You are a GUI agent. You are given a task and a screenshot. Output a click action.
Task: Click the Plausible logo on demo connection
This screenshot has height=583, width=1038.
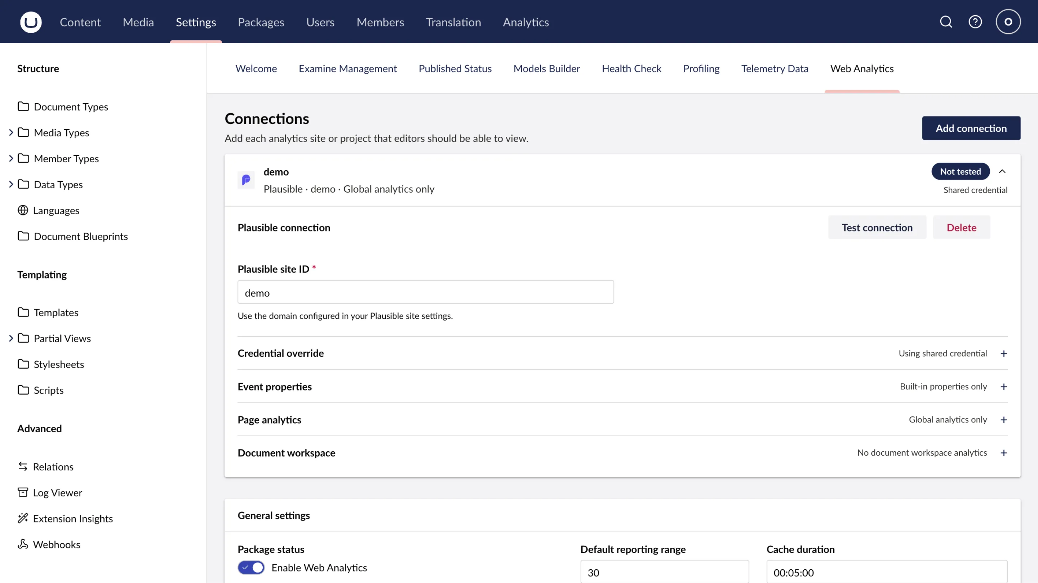point(246,180)
